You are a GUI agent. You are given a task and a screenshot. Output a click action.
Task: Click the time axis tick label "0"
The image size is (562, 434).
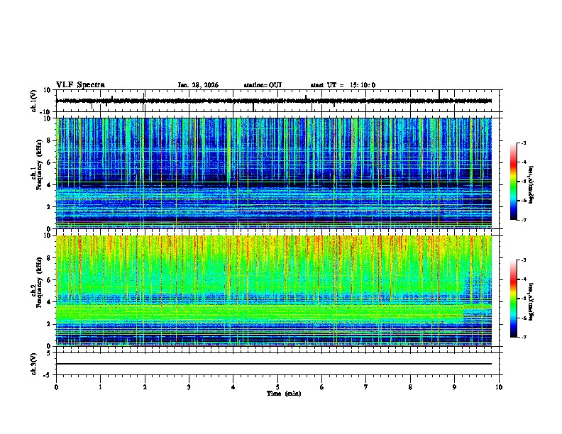(x=56, y=387)
